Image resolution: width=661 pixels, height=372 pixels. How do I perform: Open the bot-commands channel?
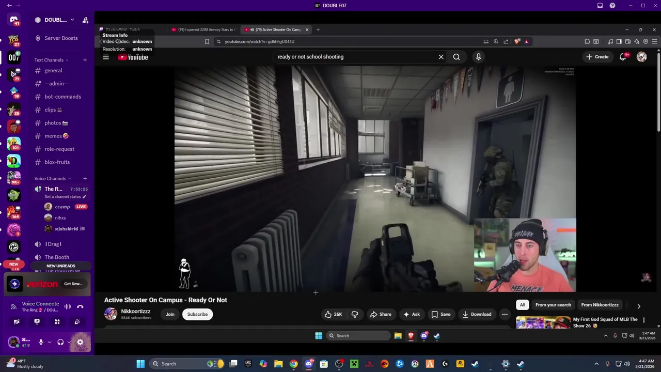click(x=61, y=97)
